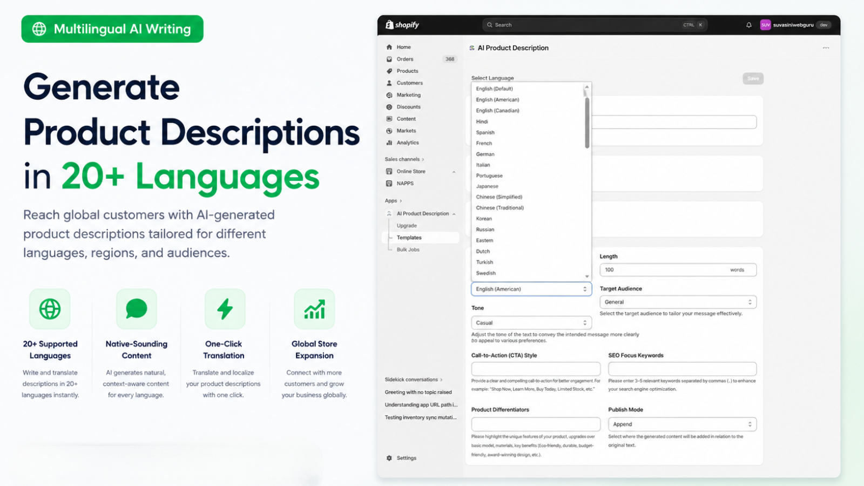Click the globe icon above 20+ Supported Languages

coord(50,309)
